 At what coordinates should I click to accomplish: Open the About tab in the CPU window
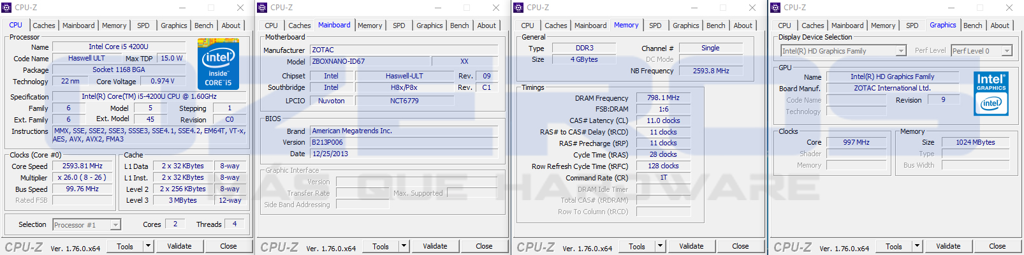click(x=231, y=25)
